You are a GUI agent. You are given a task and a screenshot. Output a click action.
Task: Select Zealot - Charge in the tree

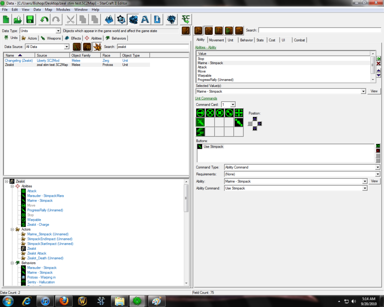click(38, 225)
